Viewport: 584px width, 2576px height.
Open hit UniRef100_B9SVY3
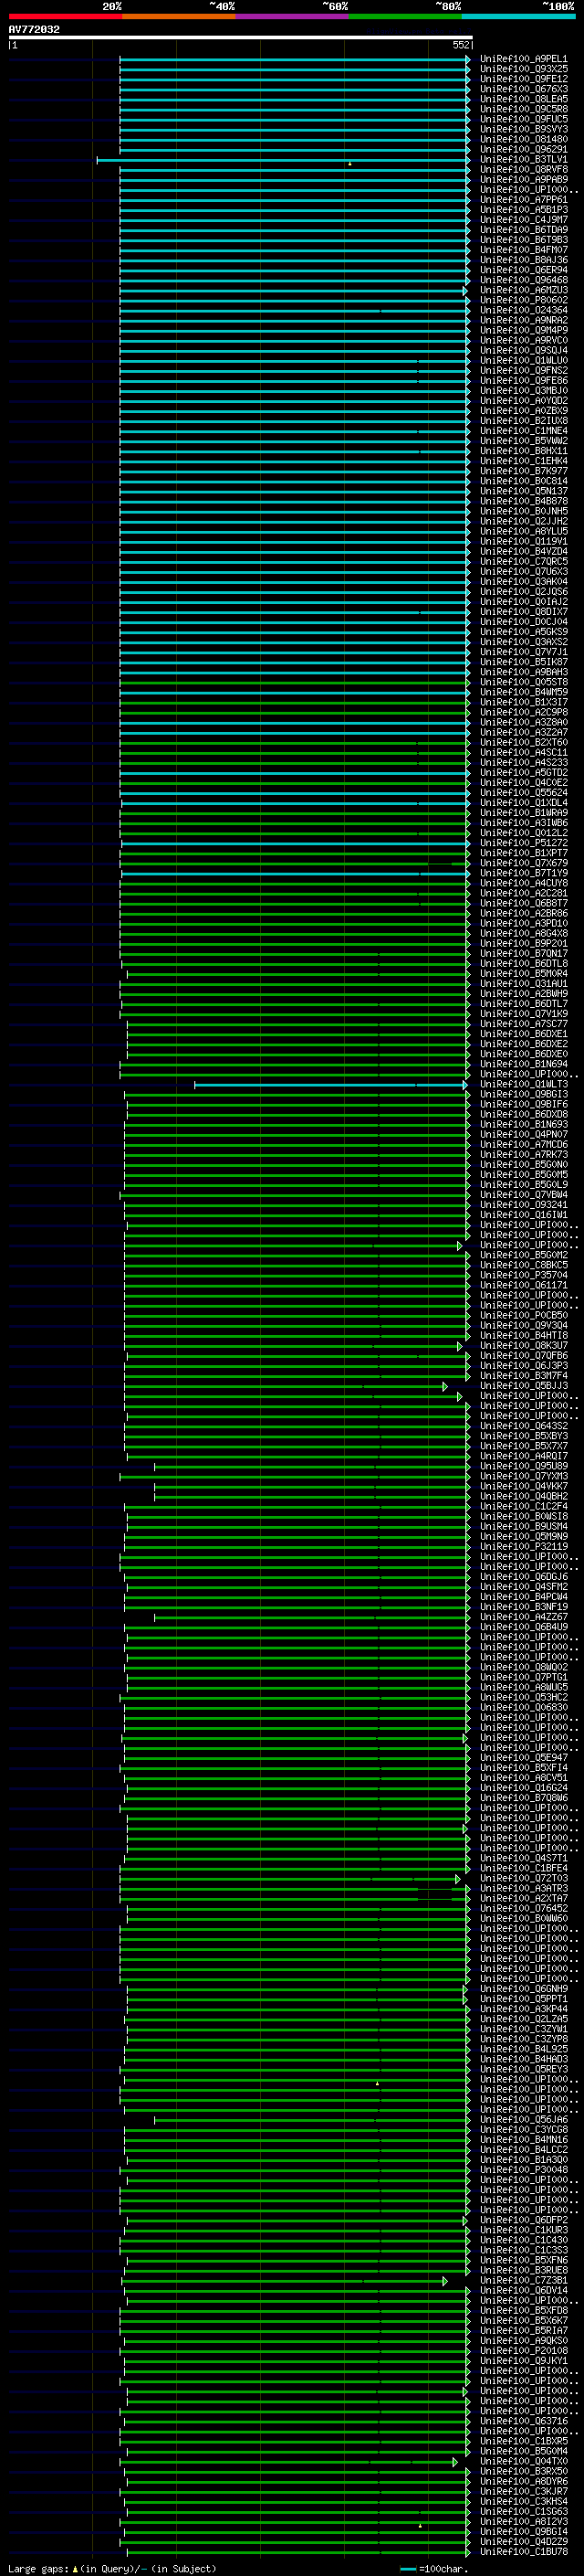pyautogui.click(x=523, y=129)
